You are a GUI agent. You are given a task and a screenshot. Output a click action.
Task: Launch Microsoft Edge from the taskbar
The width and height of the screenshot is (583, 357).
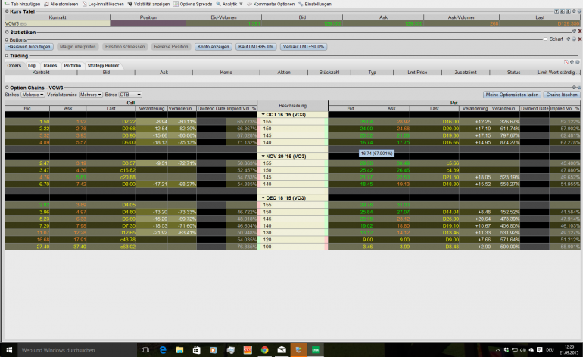point(163,350)
